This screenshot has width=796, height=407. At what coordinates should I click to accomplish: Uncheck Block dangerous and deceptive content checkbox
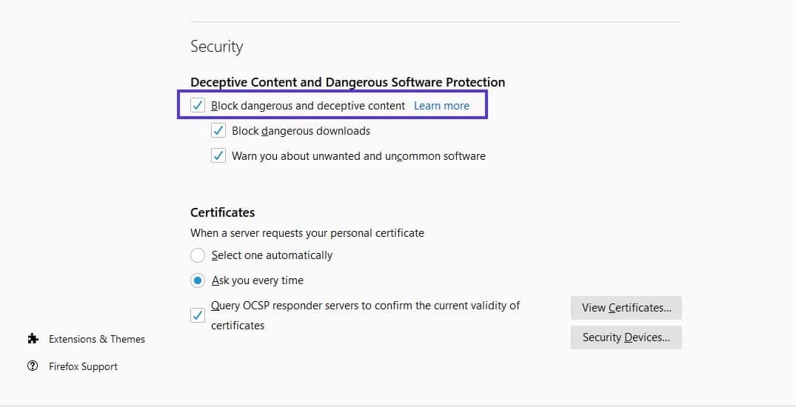(198, 106)
